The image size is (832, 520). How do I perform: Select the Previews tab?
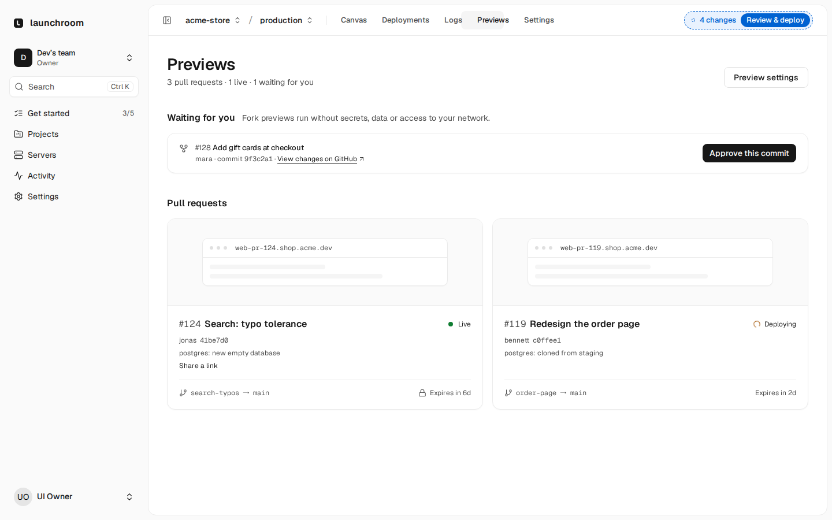[493, 20]
